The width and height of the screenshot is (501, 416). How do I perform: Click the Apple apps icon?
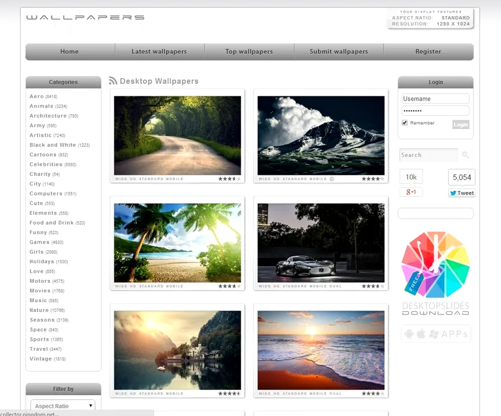pyautogui.click(x=421, y=334)
